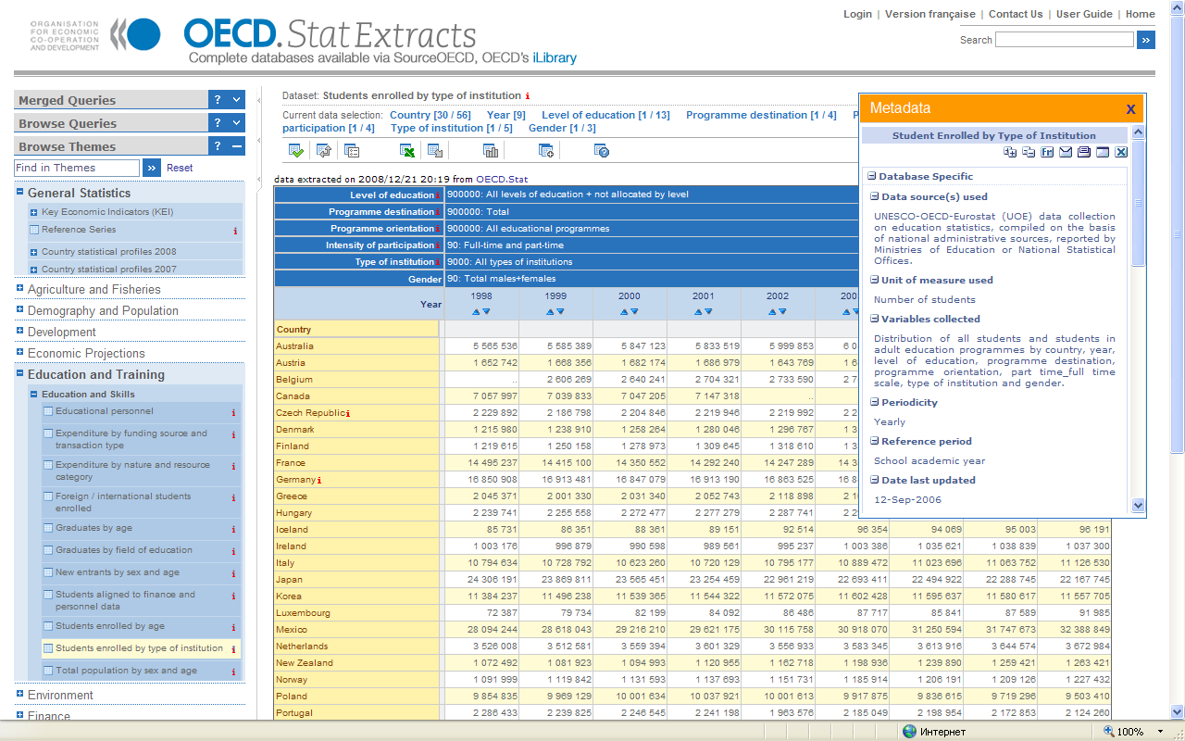Collapse the Education and Skills node
This screenshot has width=1185, height=741.
[x=34, y=395]
